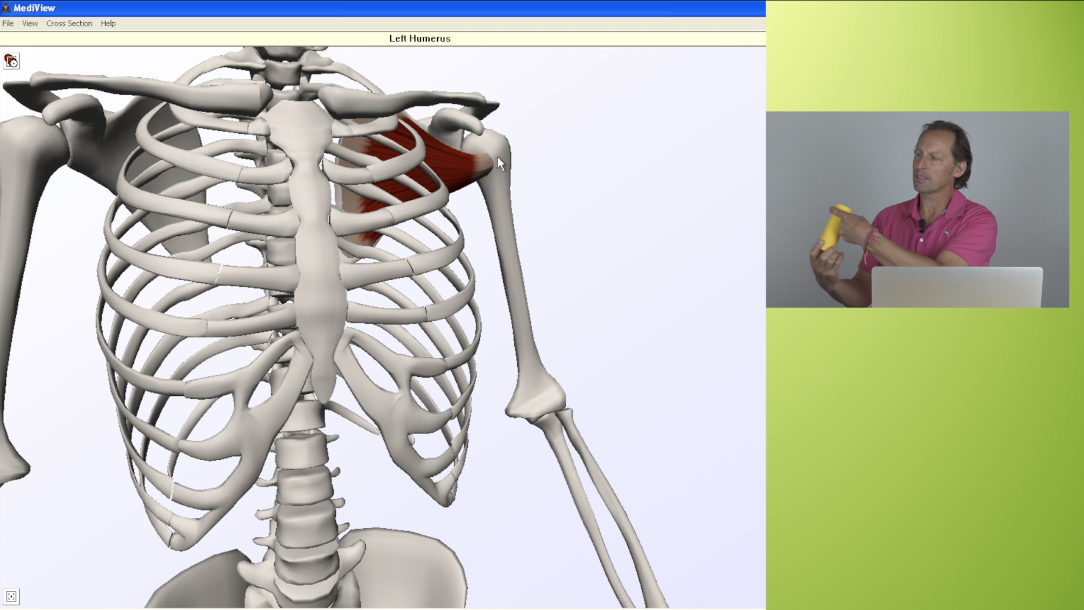
Task: Click the fit-to-view icon at bottom left
Action: (x=11, y=596)
